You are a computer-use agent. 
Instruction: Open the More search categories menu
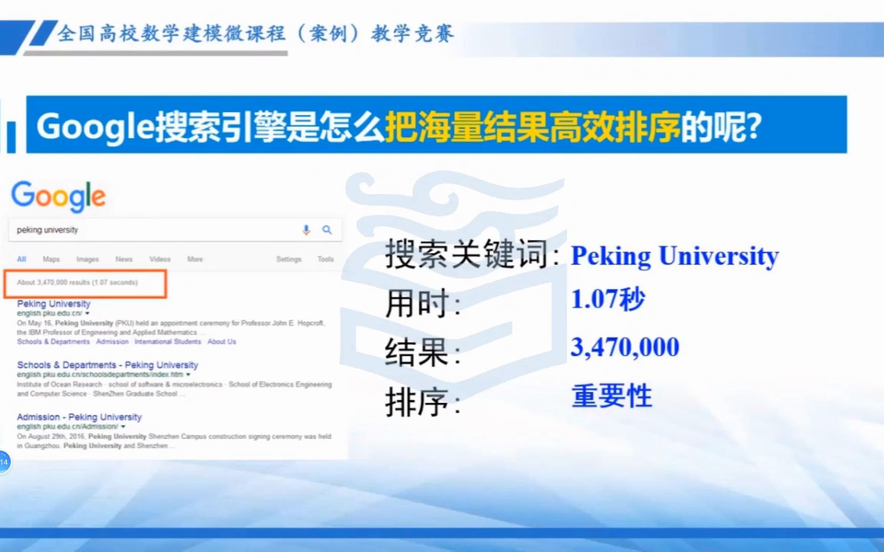coord(194,259)
